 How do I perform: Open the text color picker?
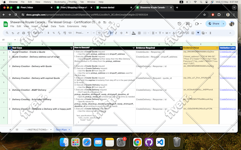[127, 33]
